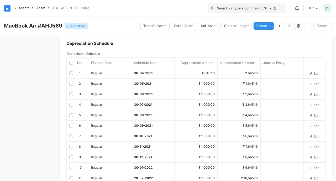Edit depreciation row 5

pyautogui.click(x=314, y=115)
